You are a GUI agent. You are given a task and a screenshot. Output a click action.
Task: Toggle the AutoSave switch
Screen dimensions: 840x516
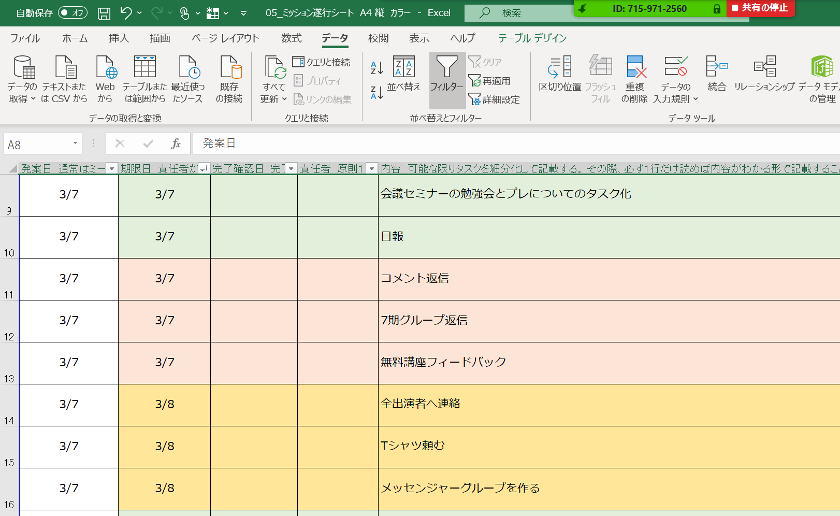[x=73, y=13]
